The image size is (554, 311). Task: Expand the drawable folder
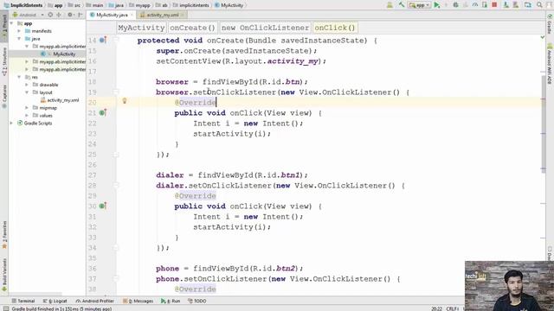point(27,85)
